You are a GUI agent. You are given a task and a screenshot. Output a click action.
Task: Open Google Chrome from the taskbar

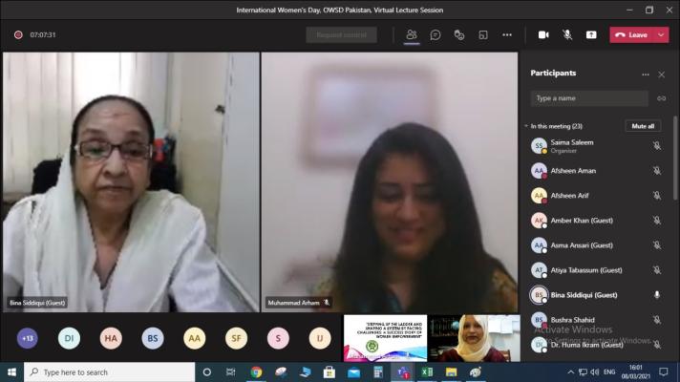[256, 372]
